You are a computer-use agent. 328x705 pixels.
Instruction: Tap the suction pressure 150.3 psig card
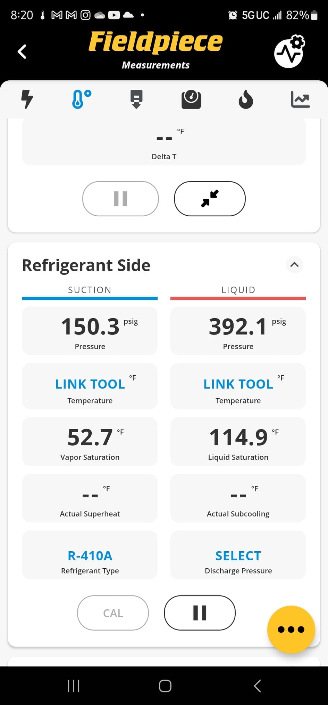[x=90, y=331]
